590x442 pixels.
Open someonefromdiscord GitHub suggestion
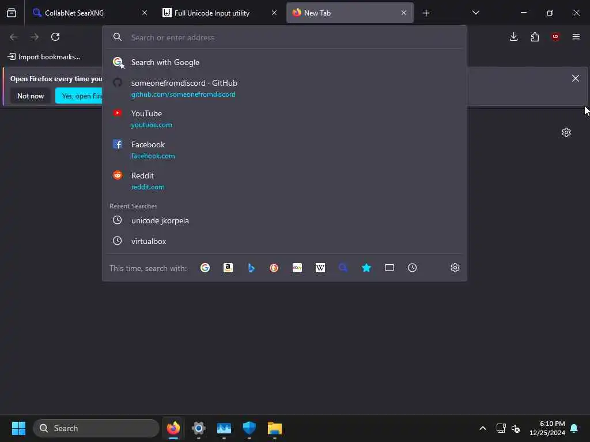(285, 88)
